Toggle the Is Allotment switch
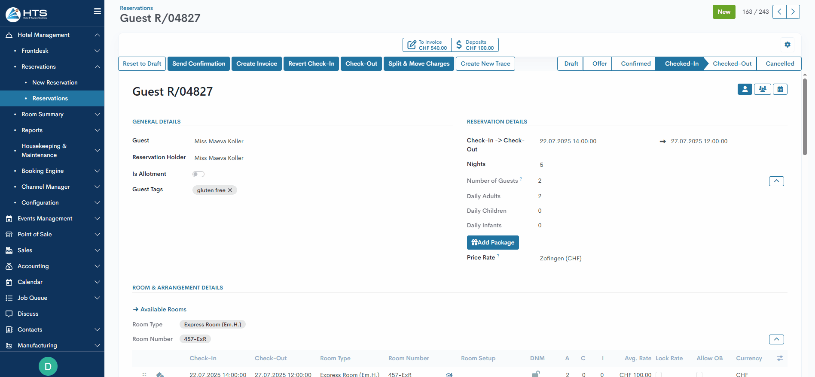The image size is (815, 377). 198,174
